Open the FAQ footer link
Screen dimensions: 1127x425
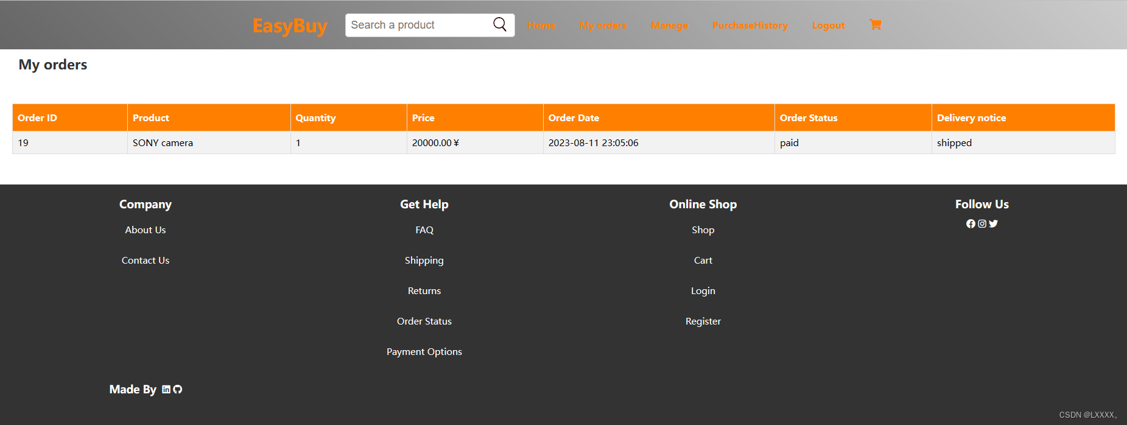click(424, 230)
